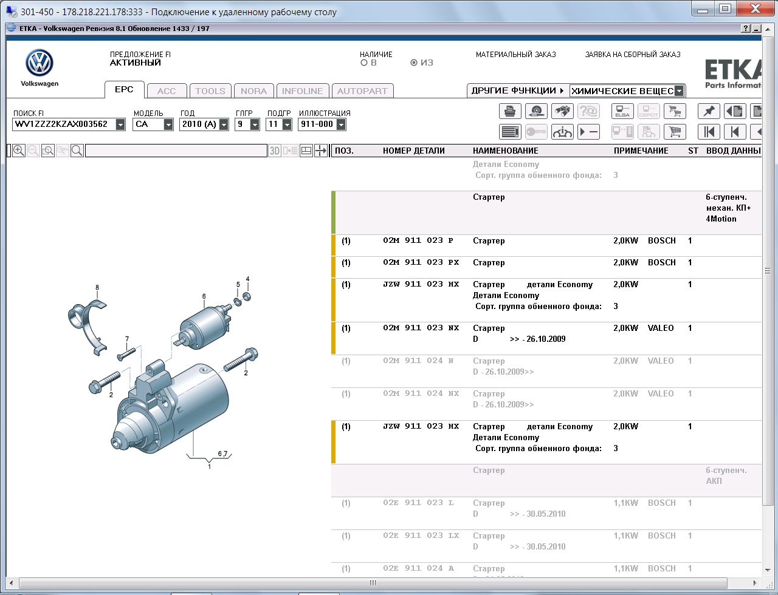Jump to first page icon

click(709, 131)
